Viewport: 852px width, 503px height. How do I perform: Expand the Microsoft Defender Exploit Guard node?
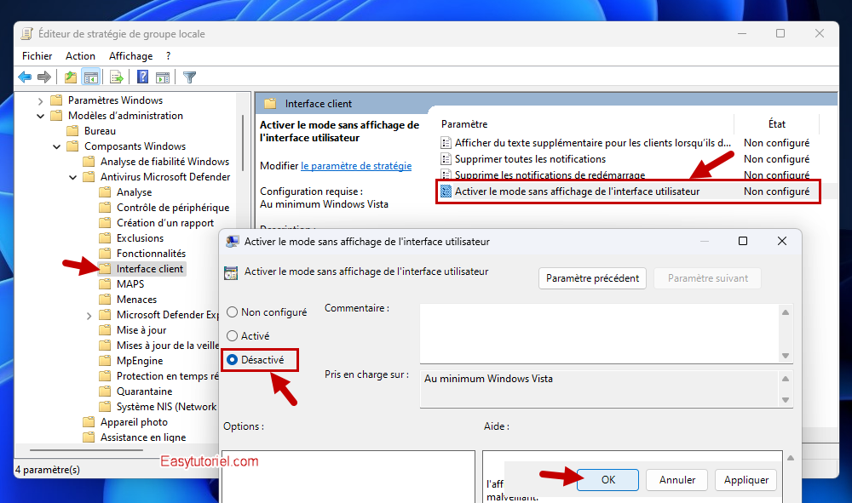89,315
